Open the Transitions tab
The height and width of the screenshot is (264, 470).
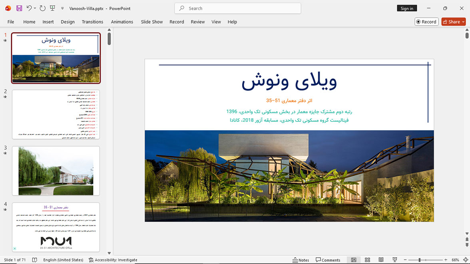point(92,22)
